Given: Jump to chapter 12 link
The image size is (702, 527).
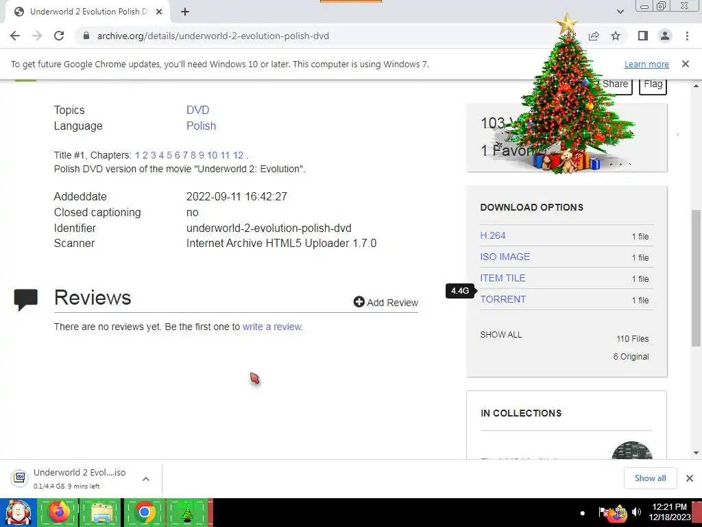Looking at the screenshot, I should click(238, 155).
